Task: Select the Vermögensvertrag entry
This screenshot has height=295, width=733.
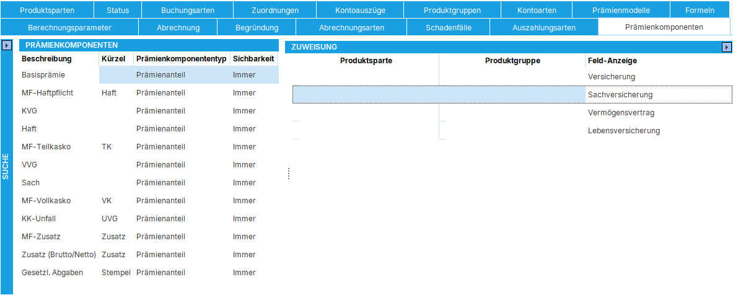Action: point(621,113)
